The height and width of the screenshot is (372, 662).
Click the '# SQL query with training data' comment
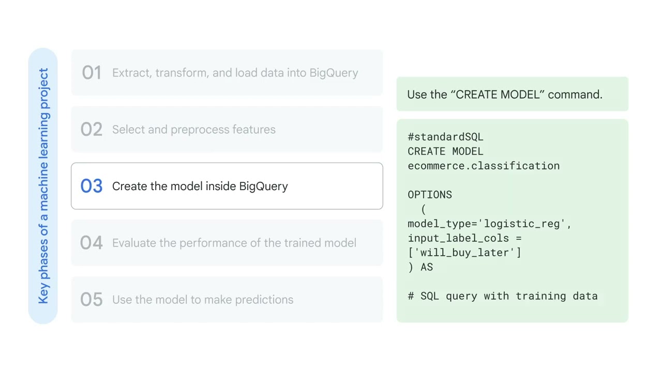(503, 296)
